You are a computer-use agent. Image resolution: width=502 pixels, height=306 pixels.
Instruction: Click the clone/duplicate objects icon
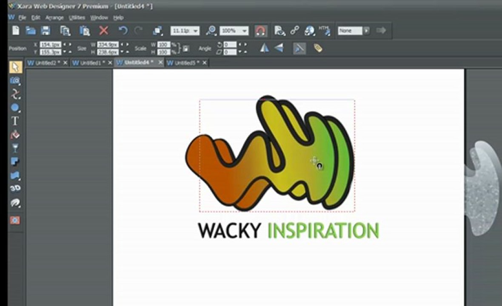(157, 31)
